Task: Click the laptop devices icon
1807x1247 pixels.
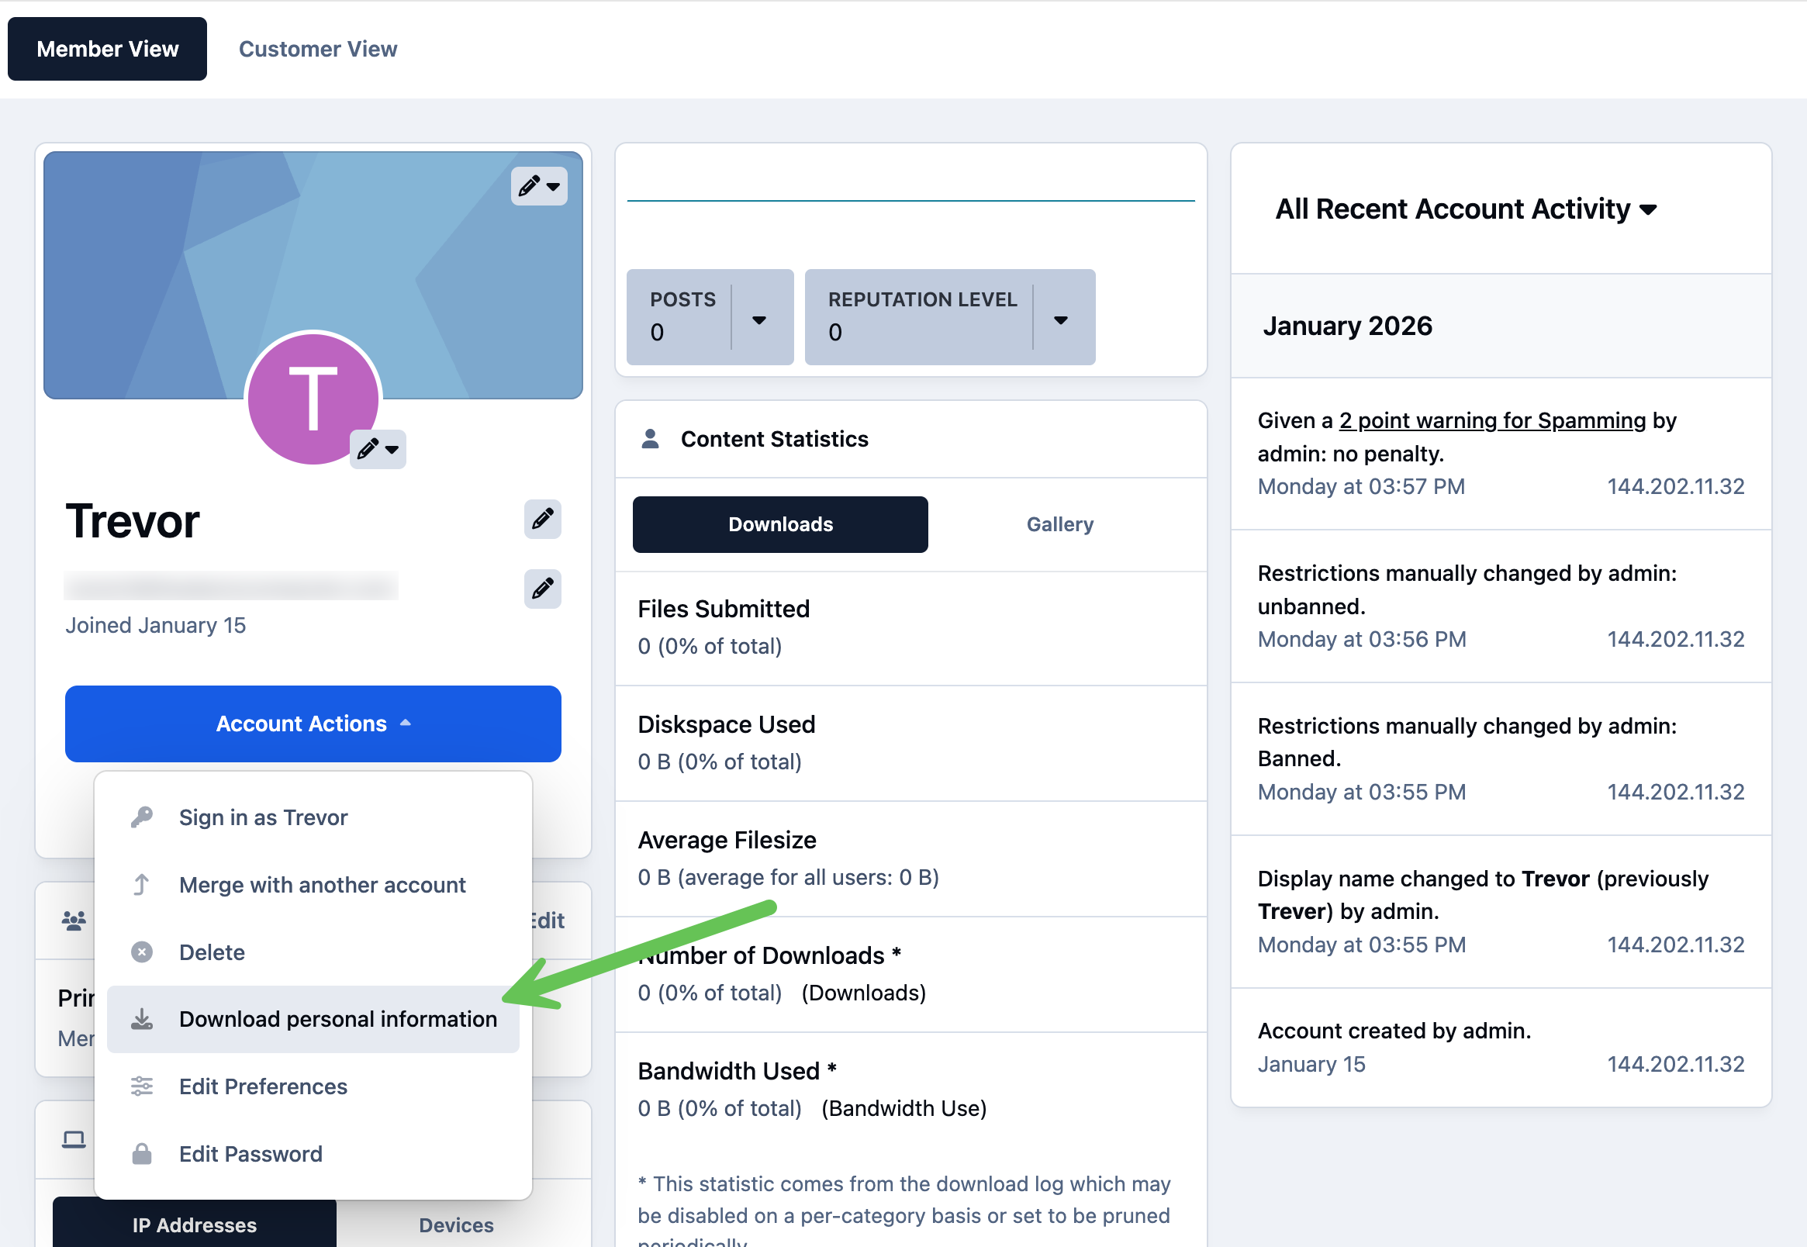Action: coord(74,1139)
